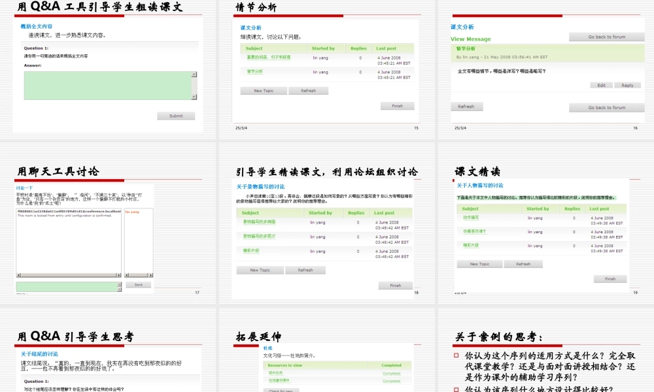Click Subject header on 情节分析 slide table
Image resolution: width=654 pixels, height=392 pixels.
pyautogui.click(x=254, y=48)
